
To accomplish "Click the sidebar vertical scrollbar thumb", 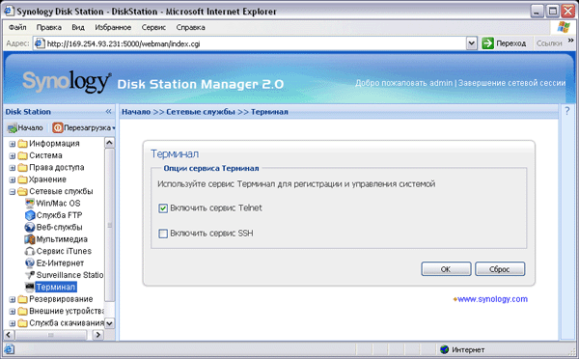I will 110,225.
